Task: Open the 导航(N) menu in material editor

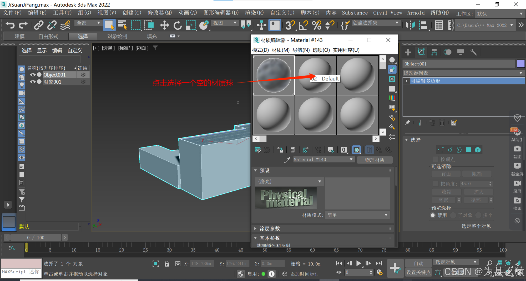Action: click(x=301, y=50)
